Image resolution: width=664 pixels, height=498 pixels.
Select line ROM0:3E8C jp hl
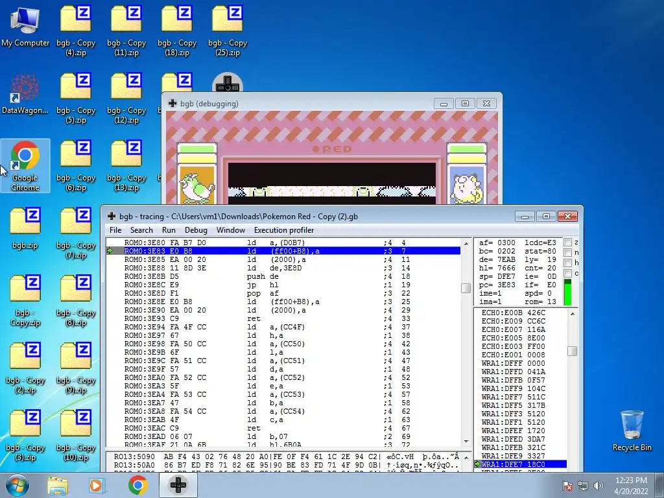tap(283, 285)
